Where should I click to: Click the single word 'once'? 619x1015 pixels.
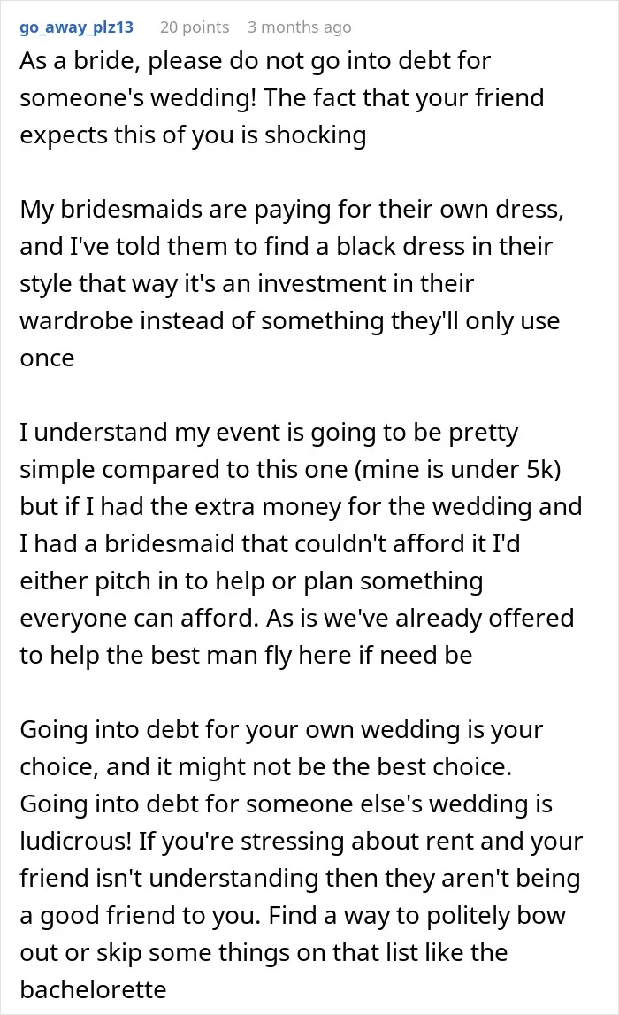(47, 358)
